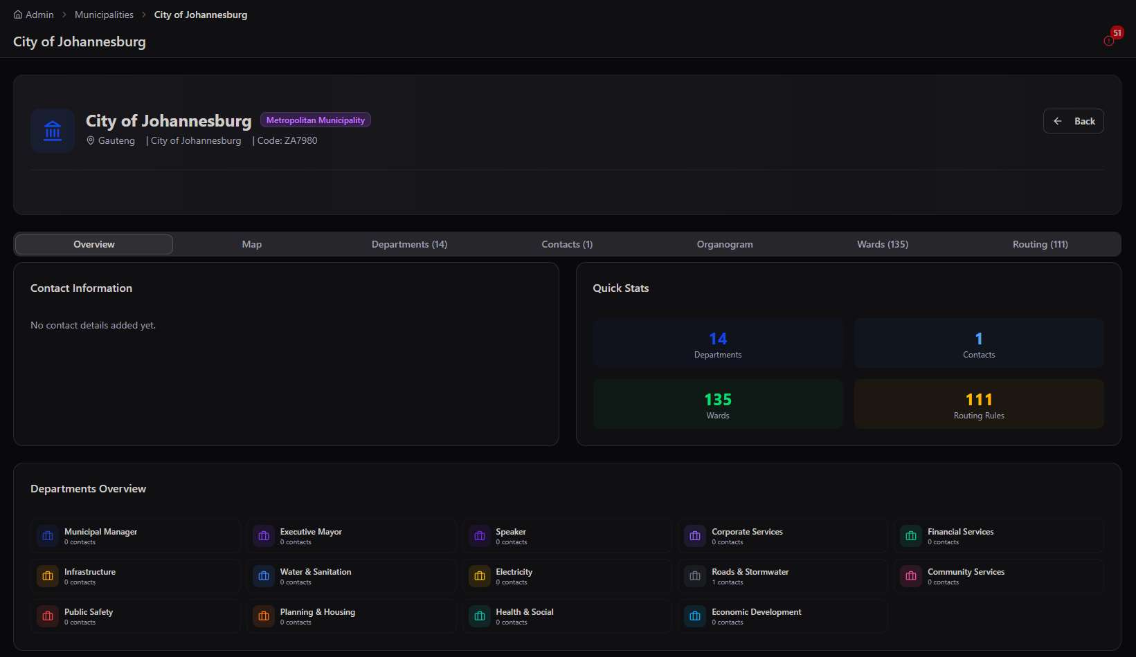Click the Quick Stats heading
The height and width of the screenshot is (657, 1136).
[621, 288]
